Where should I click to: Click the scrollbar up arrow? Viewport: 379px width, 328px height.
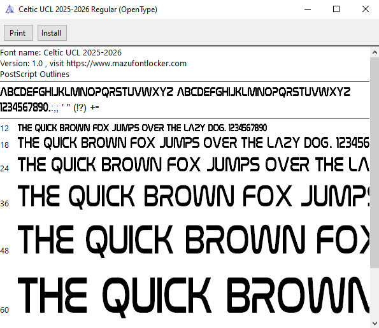point(375,52)
